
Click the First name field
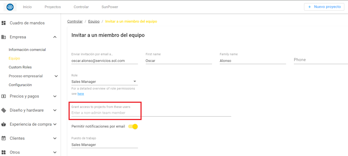(x=179, y=61)
